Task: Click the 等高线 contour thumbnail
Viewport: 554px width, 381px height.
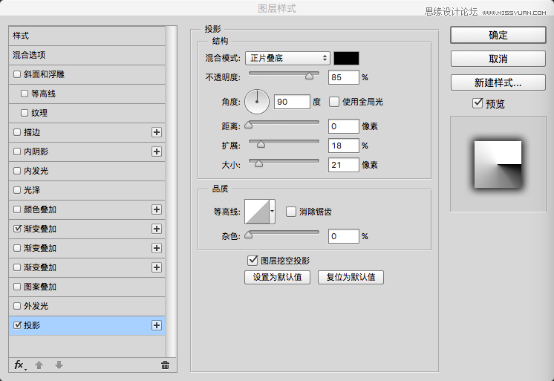Action: click(257, 212)
